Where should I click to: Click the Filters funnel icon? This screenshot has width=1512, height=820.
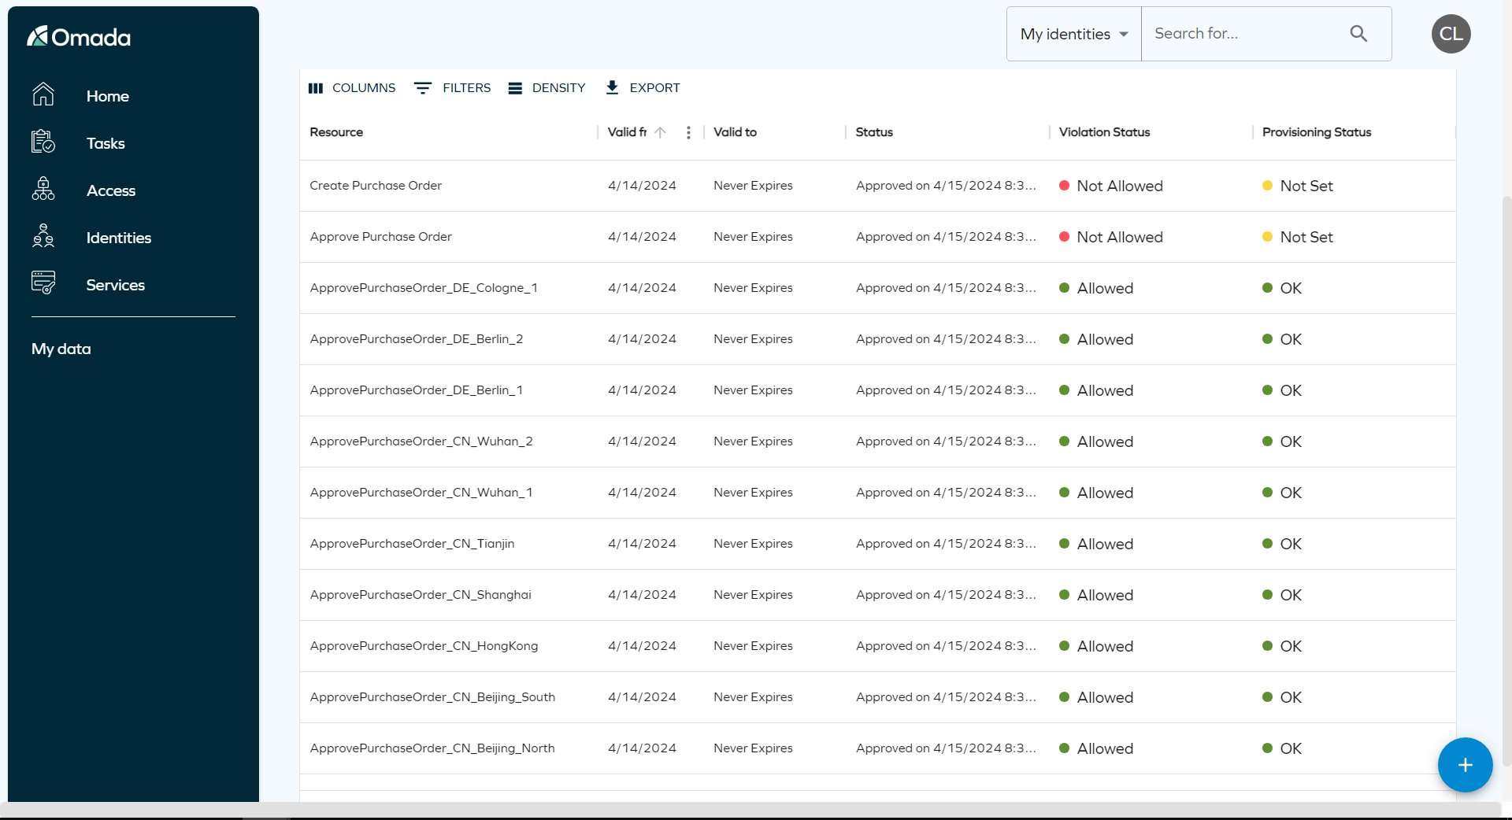coord(423,88)
